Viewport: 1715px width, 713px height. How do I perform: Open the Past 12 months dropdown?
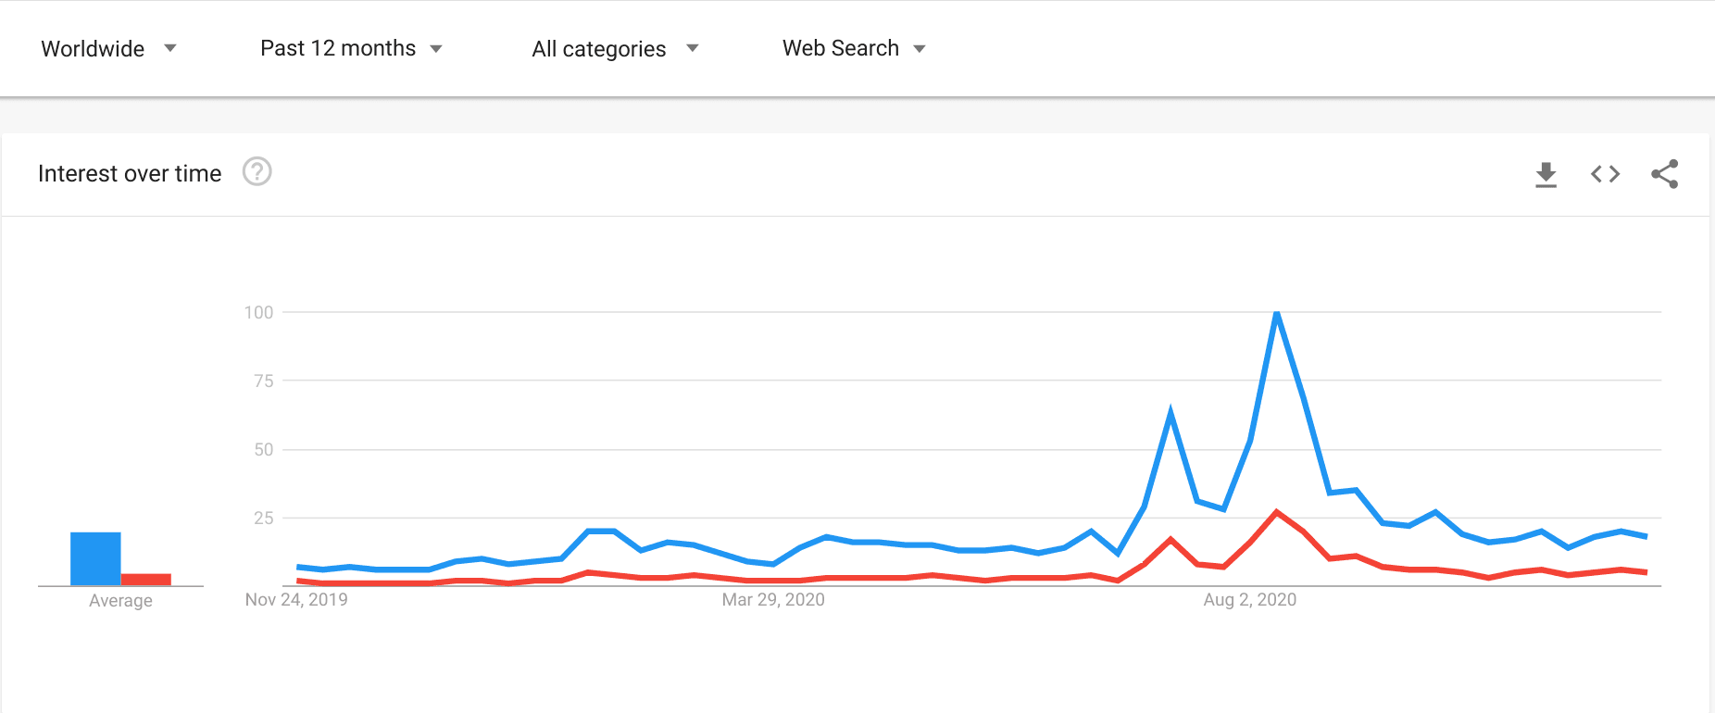(351, 48)
